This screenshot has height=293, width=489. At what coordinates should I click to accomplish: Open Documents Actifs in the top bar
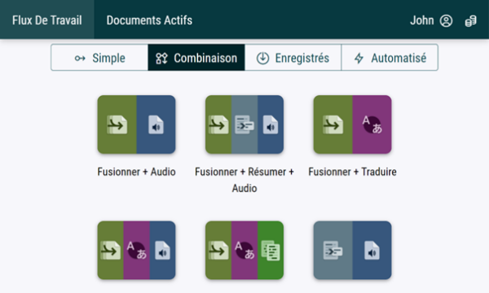(149, 20)
